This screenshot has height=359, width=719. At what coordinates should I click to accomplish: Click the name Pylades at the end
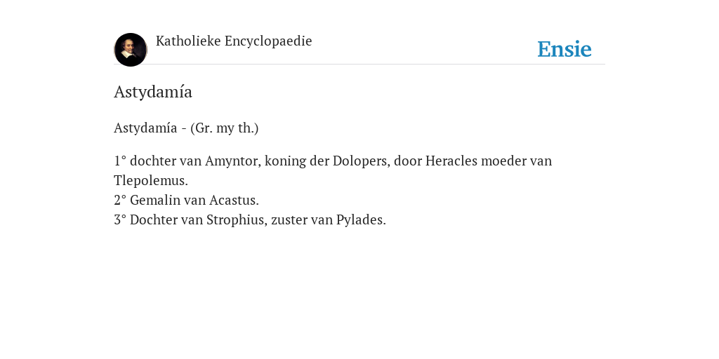tap(361, 220)
